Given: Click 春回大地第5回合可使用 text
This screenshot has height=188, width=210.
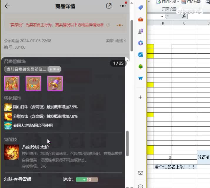Looking at the screenshot, I should (33, 126).
